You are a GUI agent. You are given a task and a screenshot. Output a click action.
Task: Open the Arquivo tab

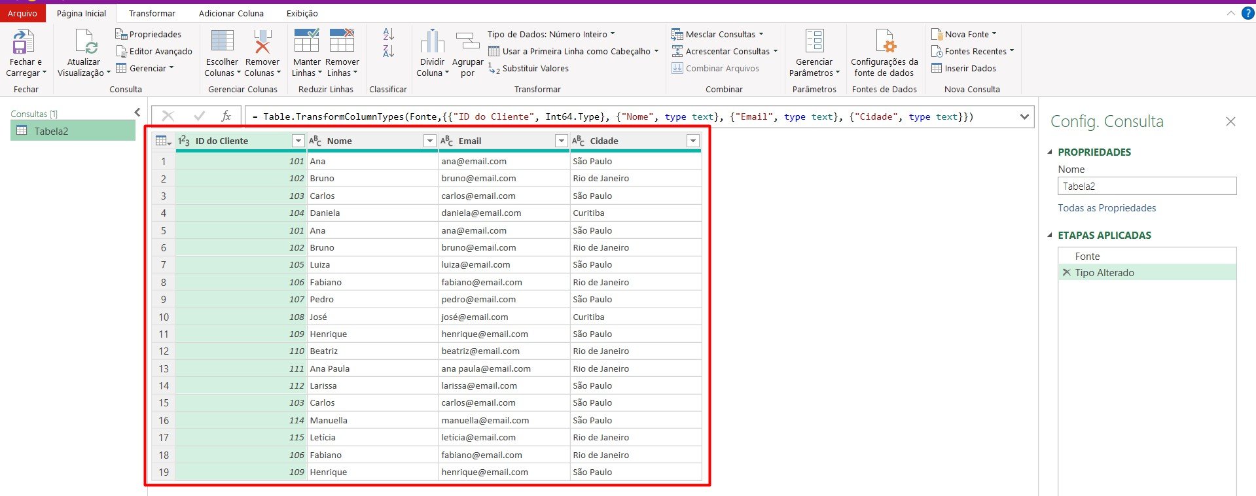[23, 13]
